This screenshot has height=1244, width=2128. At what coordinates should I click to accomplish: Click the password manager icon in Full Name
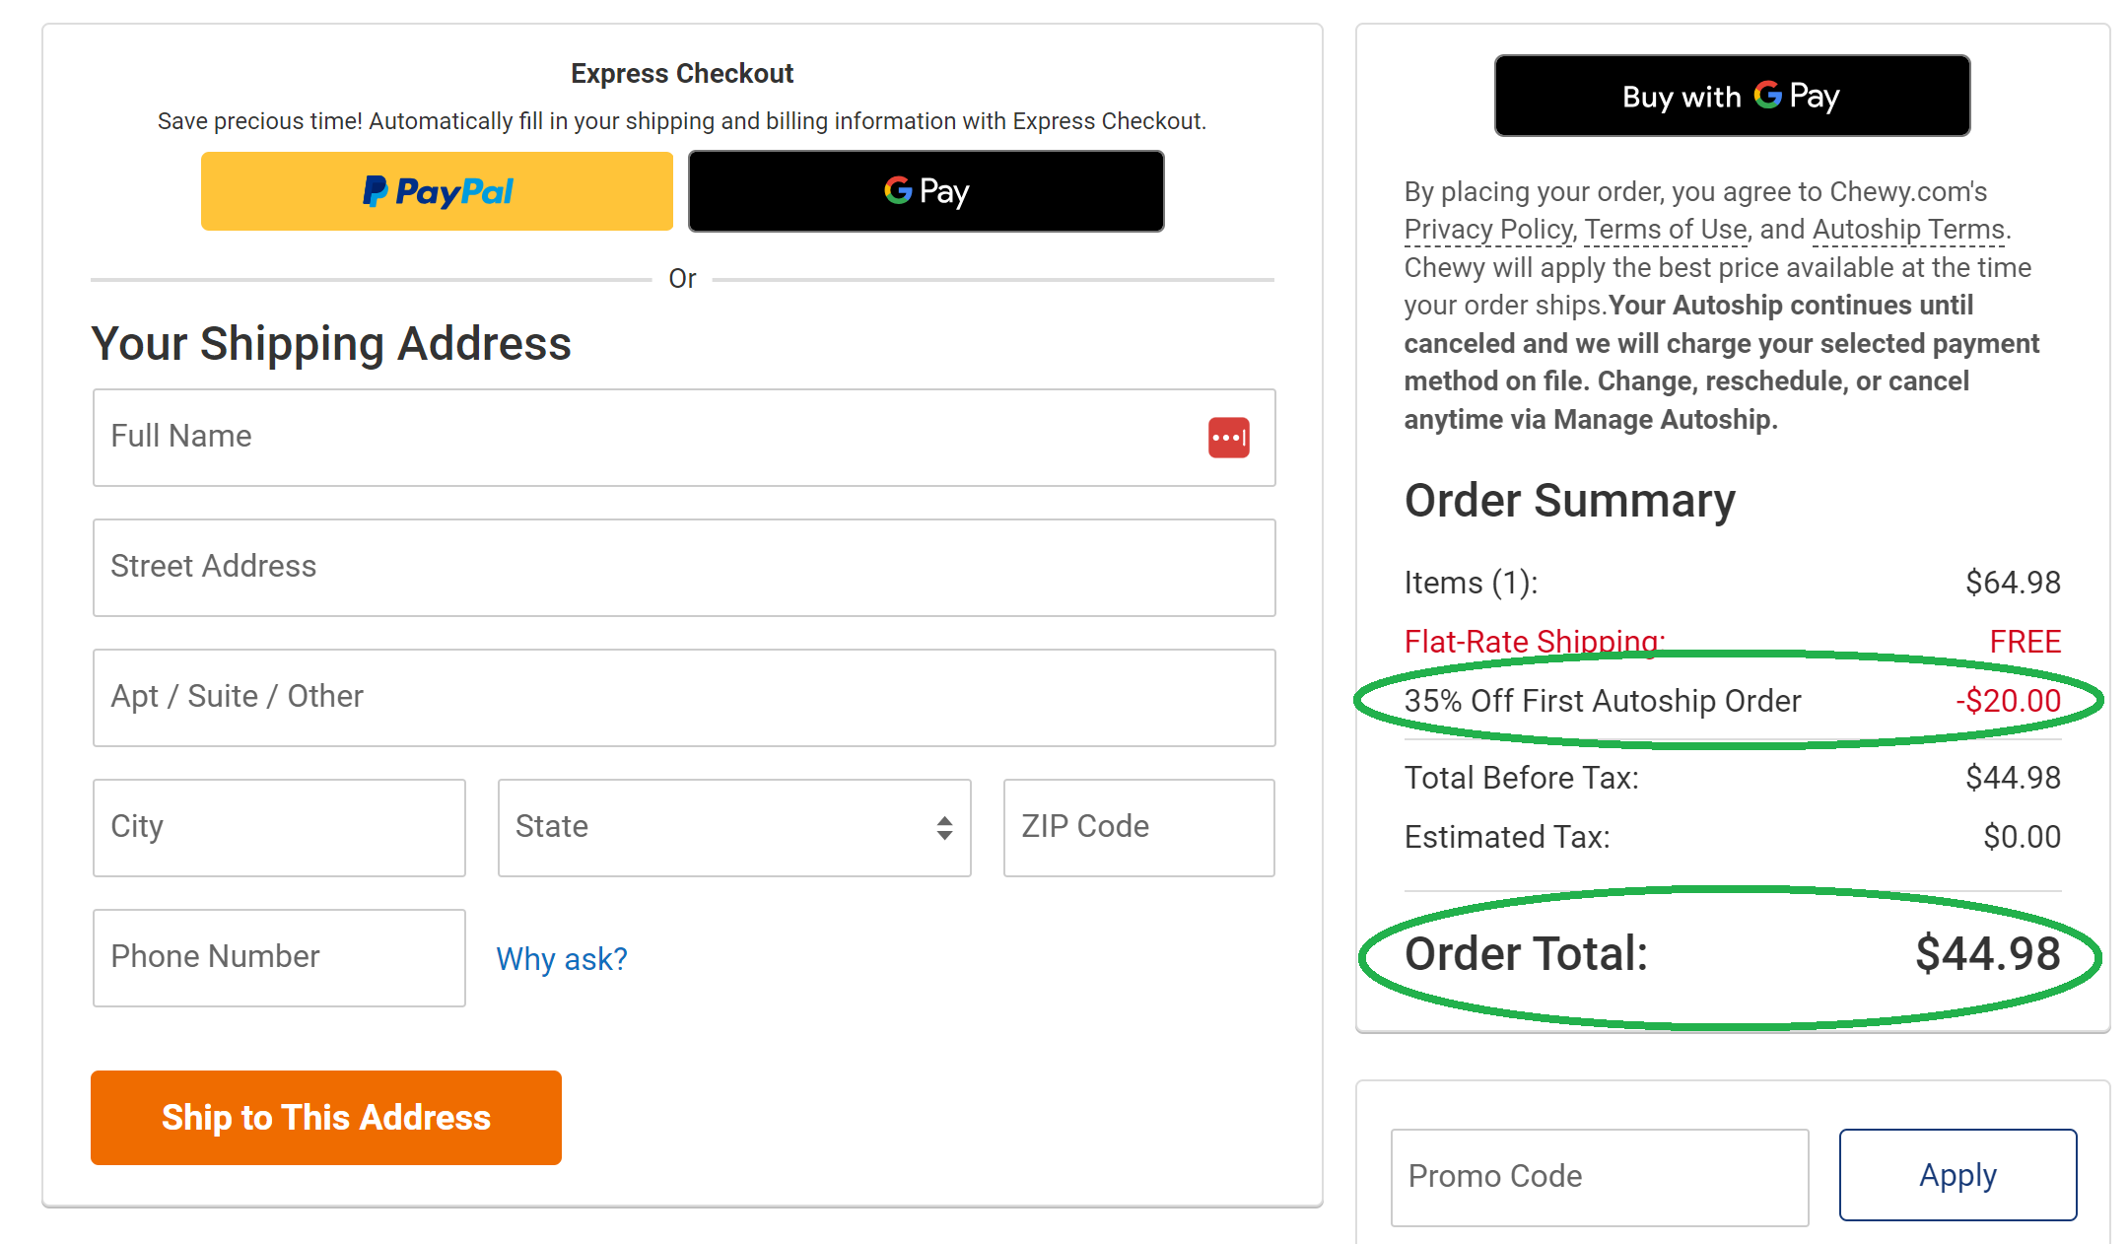1228,438
